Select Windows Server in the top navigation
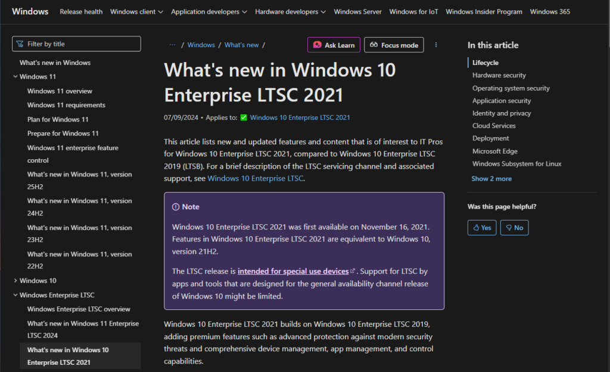This screenshot has height=372, width=610. 357,11
